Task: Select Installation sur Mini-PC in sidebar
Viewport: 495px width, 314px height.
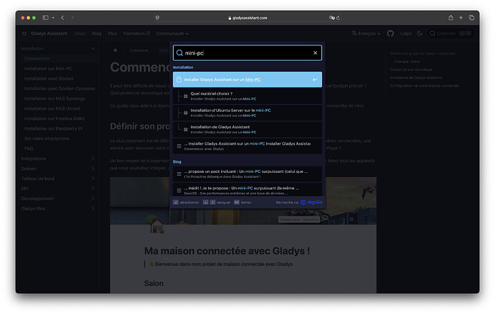Action: pos(48,69)
